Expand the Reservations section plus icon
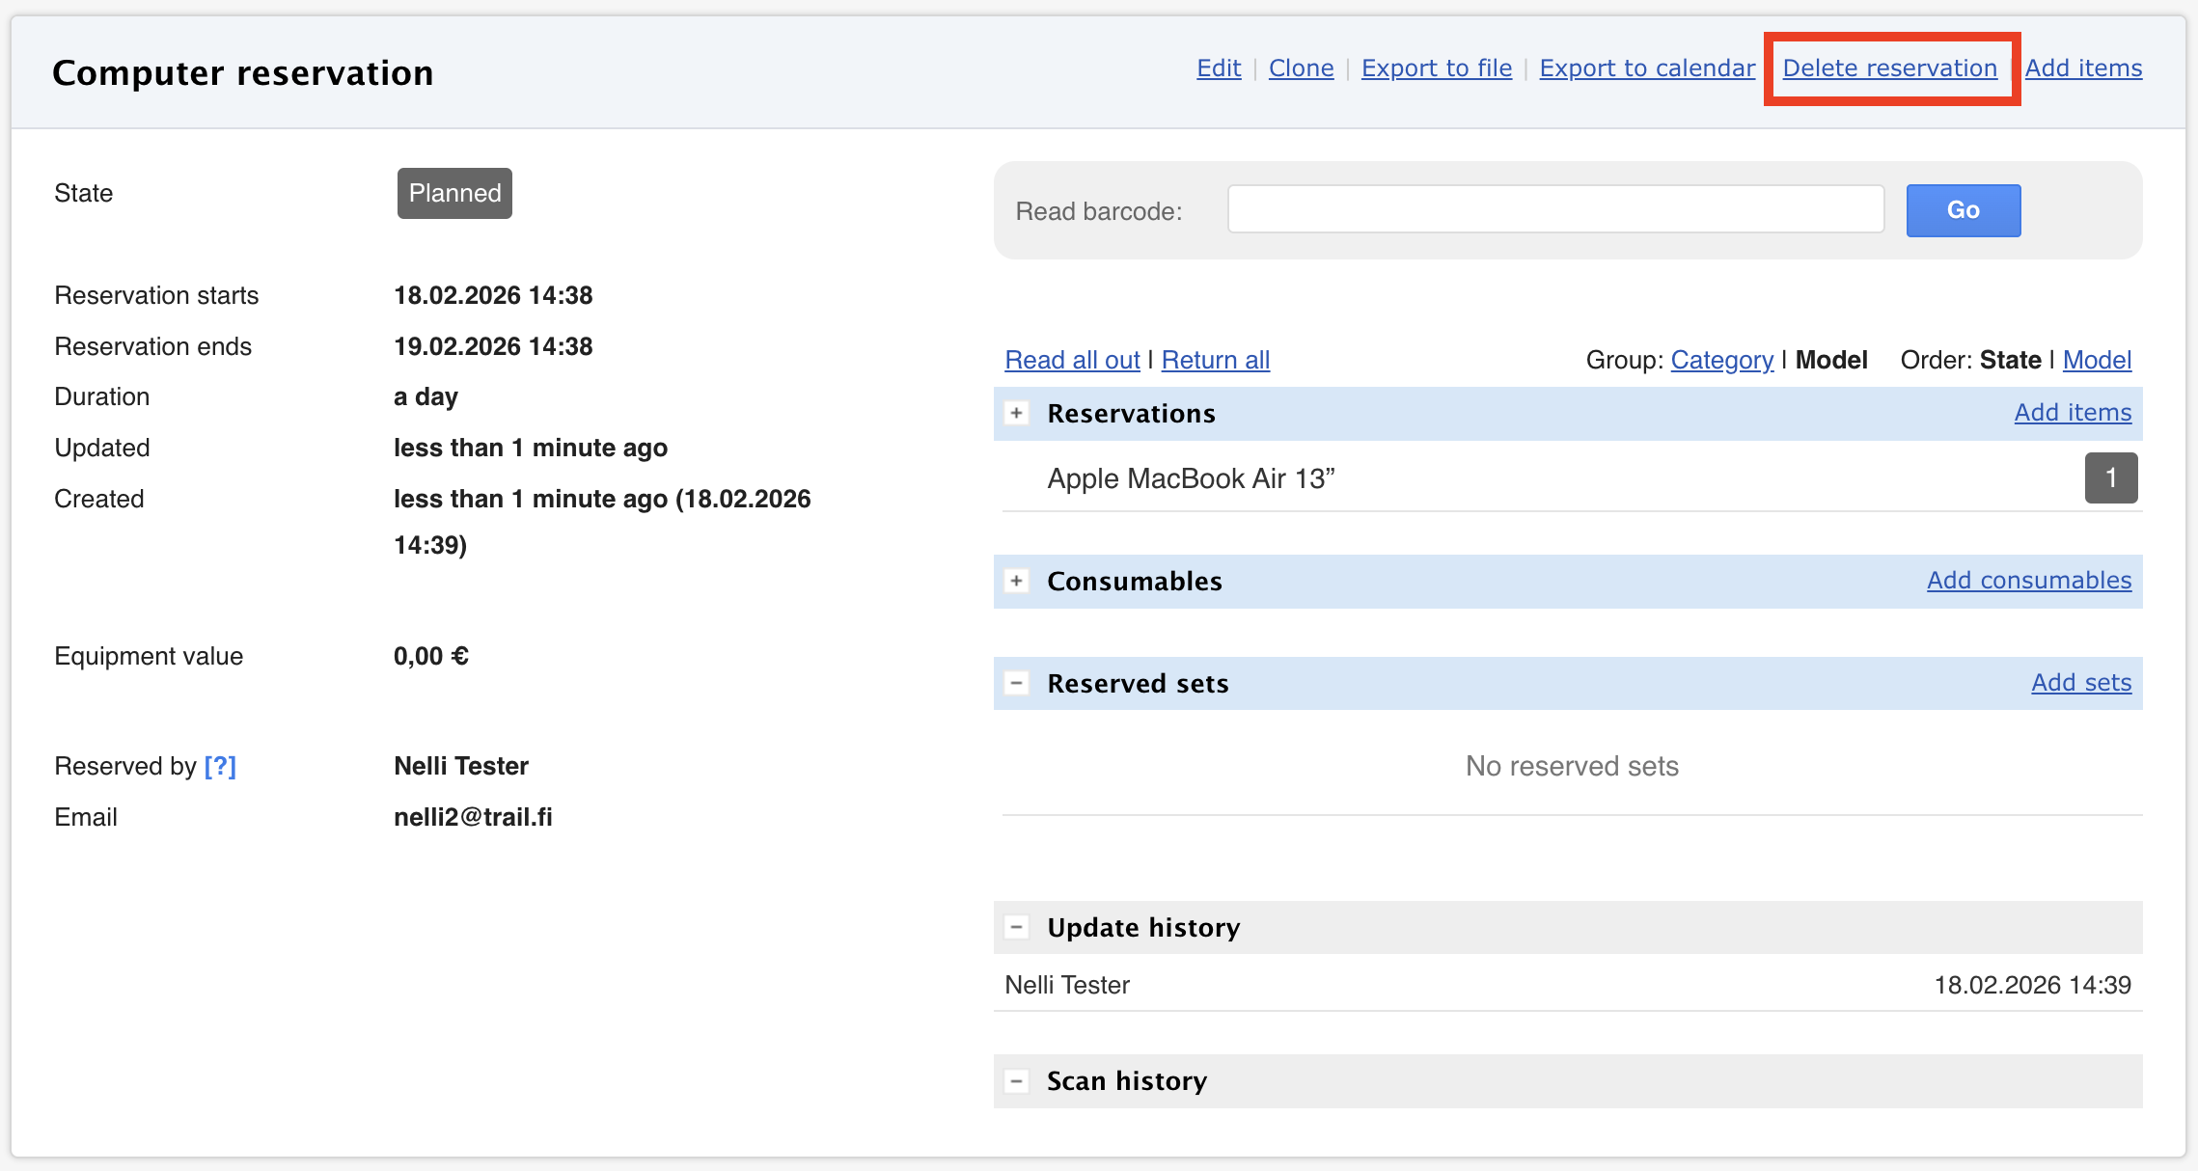The width and height of the screenshot is (2198, 1171). [x=1016, y=414]
